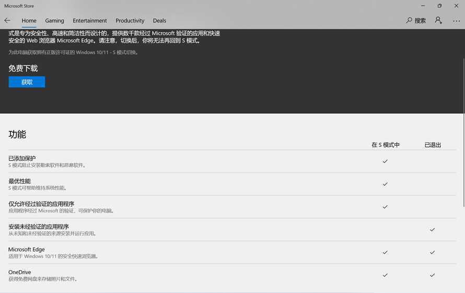
Task: Restore down the Microsoft Store window
Action: [439, 6]
